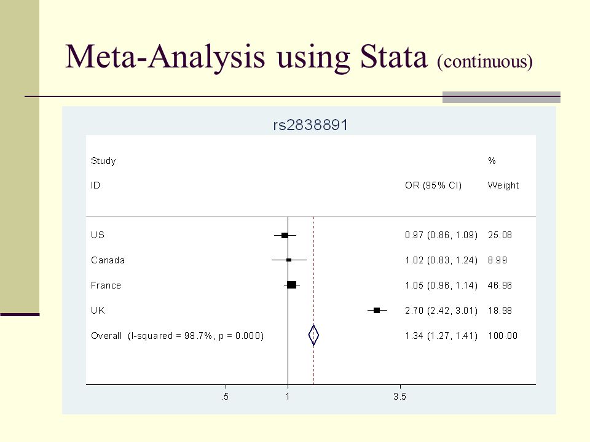
Task: Click the 3.5 axis tick label
Action: 399,396
